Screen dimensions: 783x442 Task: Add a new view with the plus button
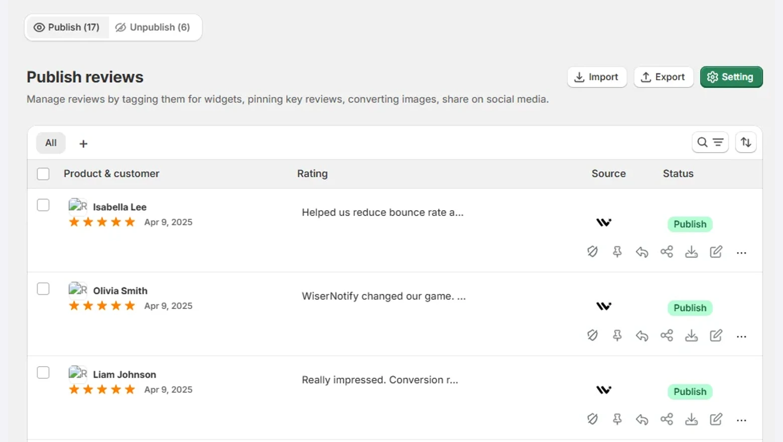pos(83,144)
